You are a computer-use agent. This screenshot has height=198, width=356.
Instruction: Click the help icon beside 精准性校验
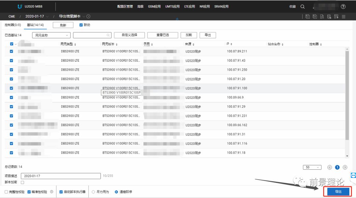point(51,192)
